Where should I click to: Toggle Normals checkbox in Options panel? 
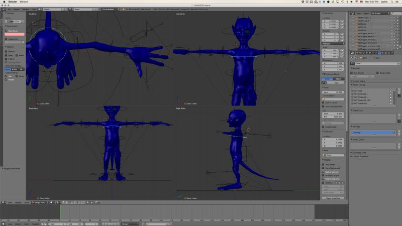coord(6,52)
